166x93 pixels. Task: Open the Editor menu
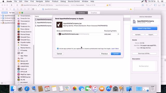(x=47, y=1)
